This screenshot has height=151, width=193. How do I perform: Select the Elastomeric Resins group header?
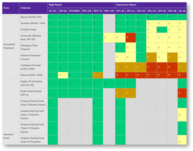tap(151, 5)
